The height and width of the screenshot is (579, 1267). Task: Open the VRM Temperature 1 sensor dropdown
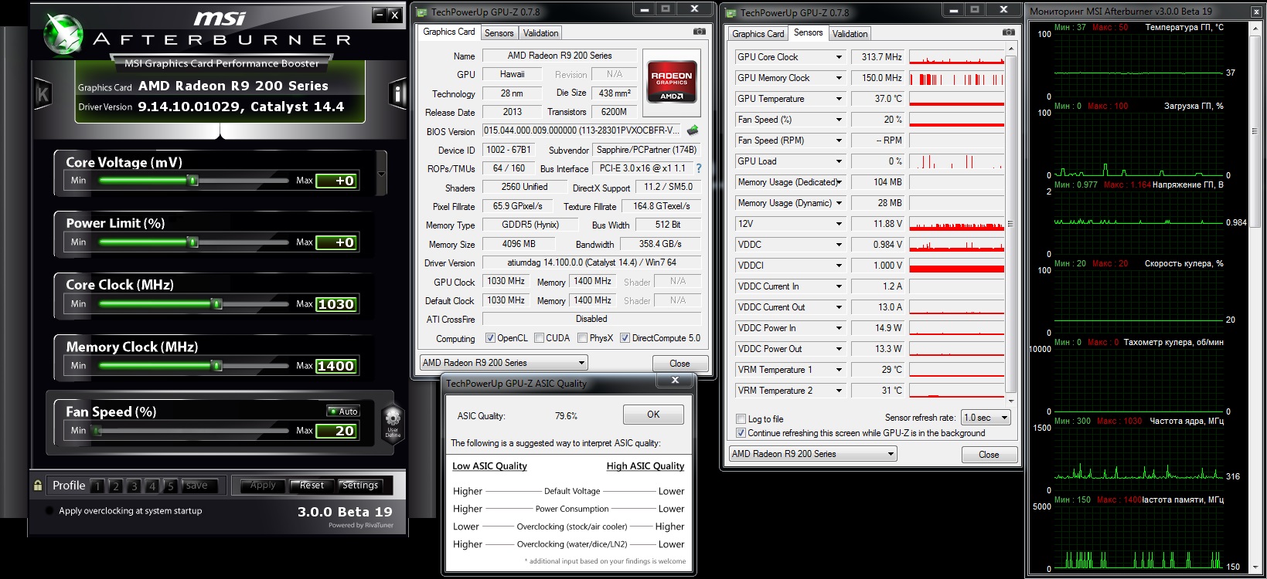[839, 370]
